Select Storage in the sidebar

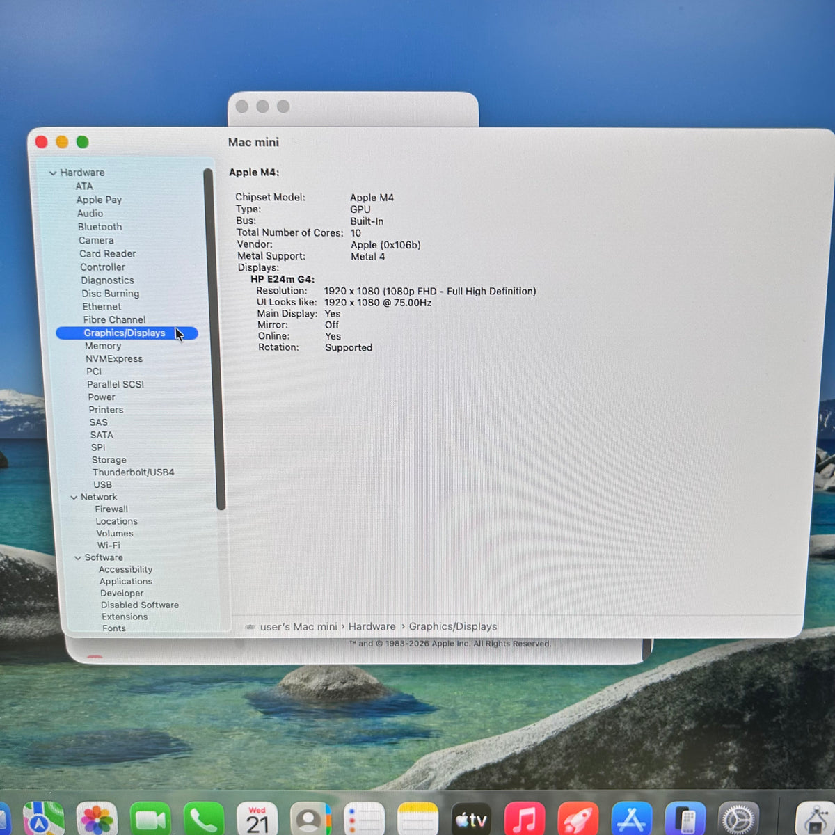coord(109,460)
